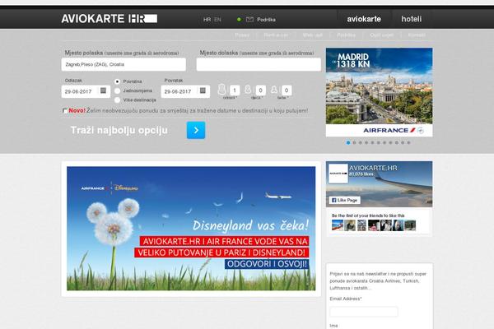Click the blue arrow search button
494x329 pixels.
(196, 130)
